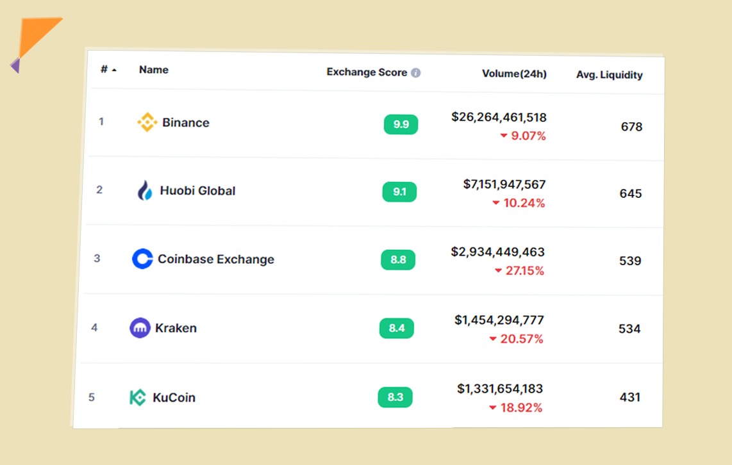
Task: Sort by Volume(24h) column header
Action: tap(514, 74)
